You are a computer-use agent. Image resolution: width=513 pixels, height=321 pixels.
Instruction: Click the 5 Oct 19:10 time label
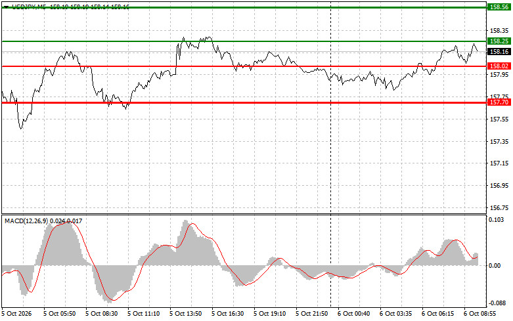[269, 314]
